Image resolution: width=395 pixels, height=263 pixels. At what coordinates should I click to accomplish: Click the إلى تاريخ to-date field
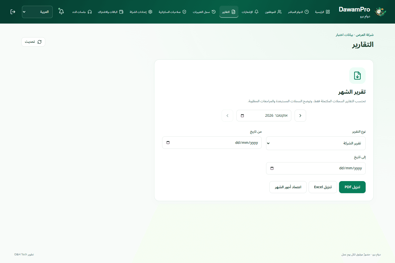pyautogui.click(x=316, y=168)
